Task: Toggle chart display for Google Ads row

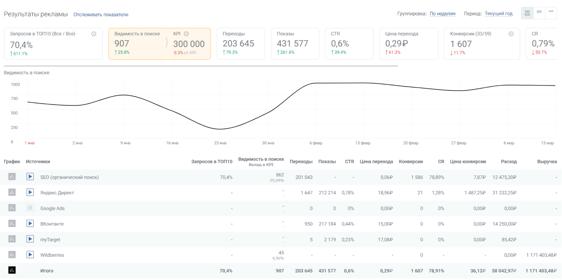Action: [x=12, y=208]
